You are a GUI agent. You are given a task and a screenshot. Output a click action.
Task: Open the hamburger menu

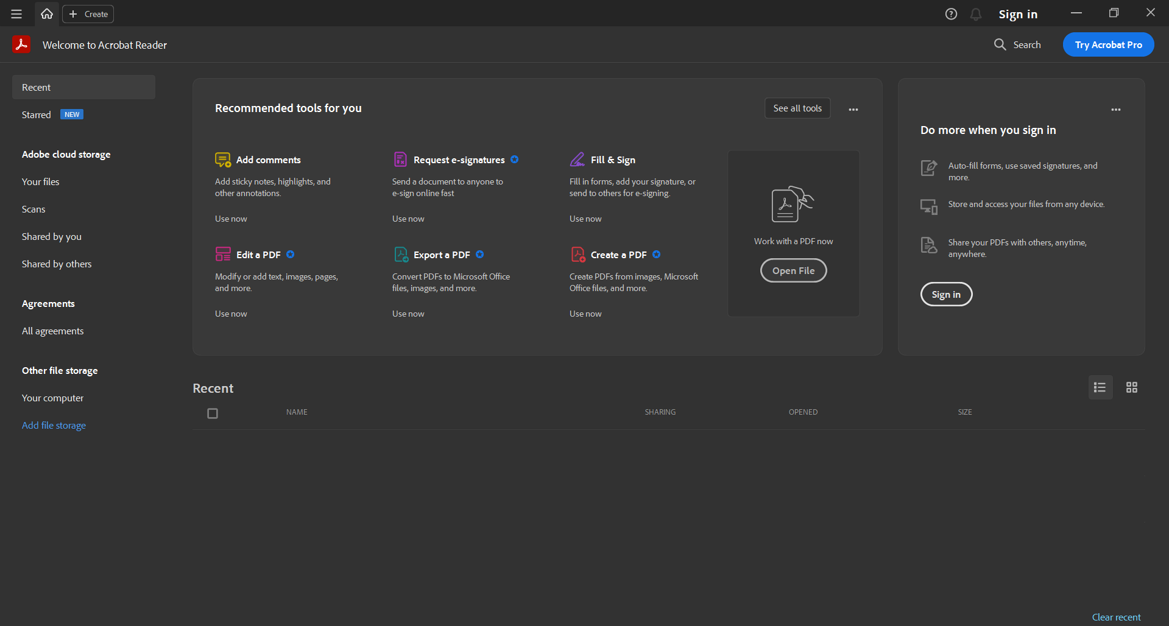click(x=16, y=13)
